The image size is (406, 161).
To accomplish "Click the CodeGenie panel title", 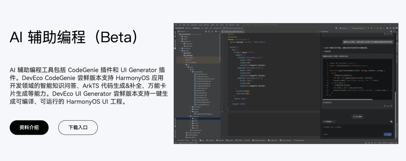I will tap(324, 32).
